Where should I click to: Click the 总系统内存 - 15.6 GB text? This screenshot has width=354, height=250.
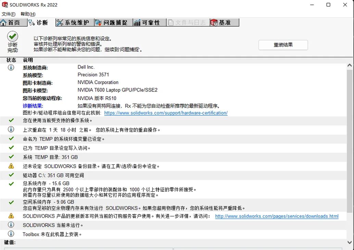pyautogui.click(x=46, y=183)
